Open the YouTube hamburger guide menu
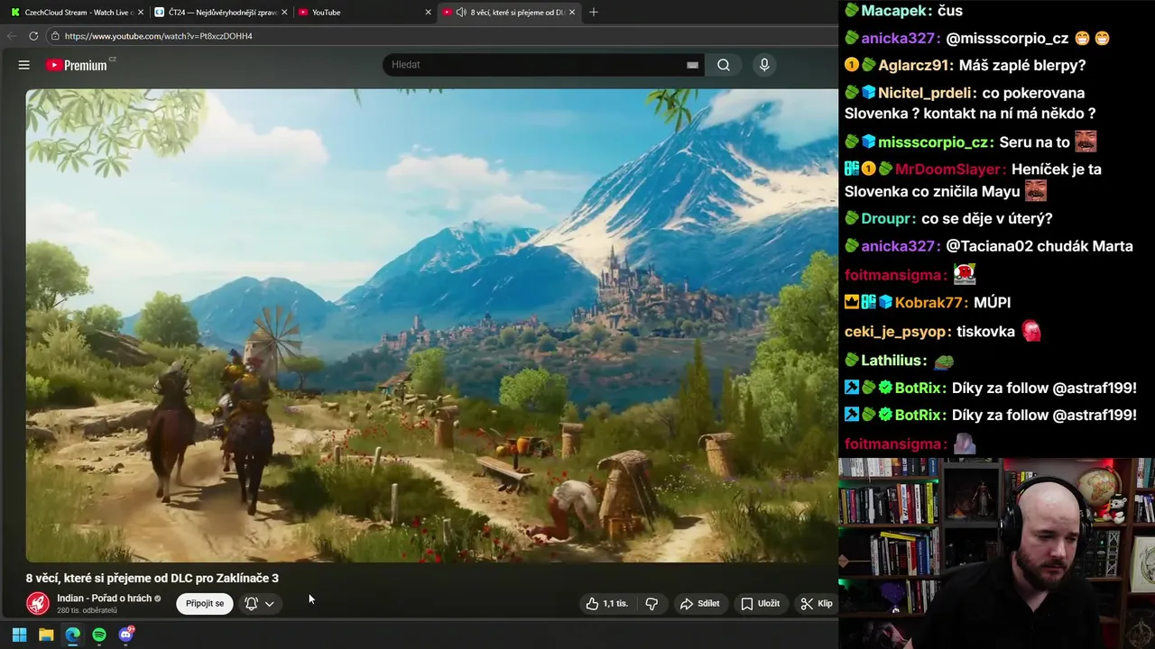The height and width of the screenshot is (649, 1155). pyautogui.click(x=24, y=65)
